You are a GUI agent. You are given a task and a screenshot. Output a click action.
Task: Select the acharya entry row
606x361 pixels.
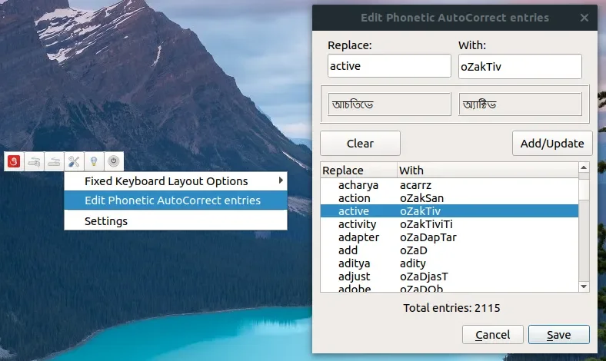pyautogui.click(x=449, y=185)
